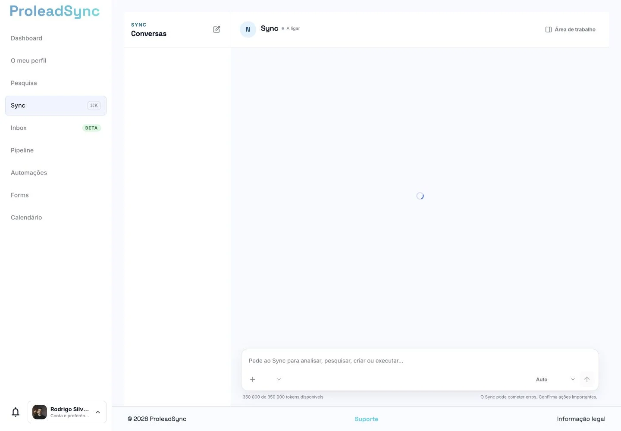Open the small chevron dropdown beside the plus icon
The height and width of the screenshot is (431, 621).
coord(279,379)
